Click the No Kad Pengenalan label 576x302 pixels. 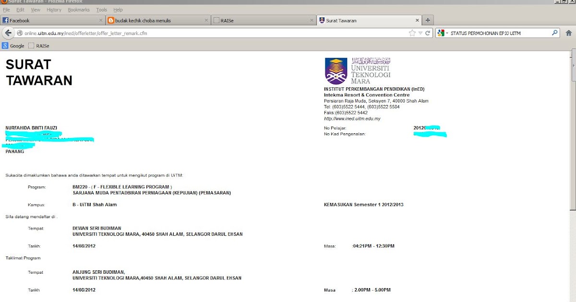click(345, 134)
